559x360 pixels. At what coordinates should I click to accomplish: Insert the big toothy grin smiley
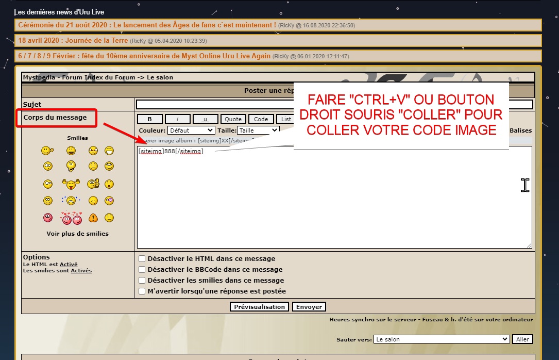(109, 151)
